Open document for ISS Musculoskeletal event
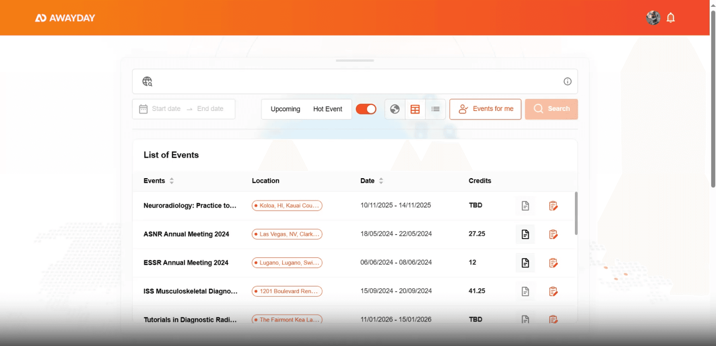Screen dimensions: 716x346 click(525, 292)
